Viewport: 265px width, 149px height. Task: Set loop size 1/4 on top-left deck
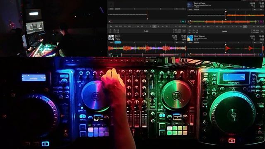[x=138, y=26]
